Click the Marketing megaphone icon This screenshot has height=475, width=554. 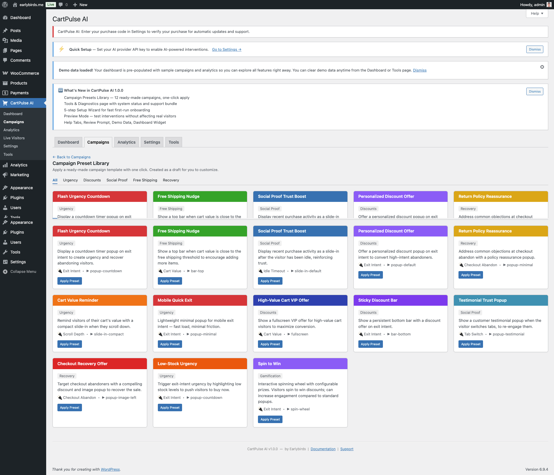(5, 175)
